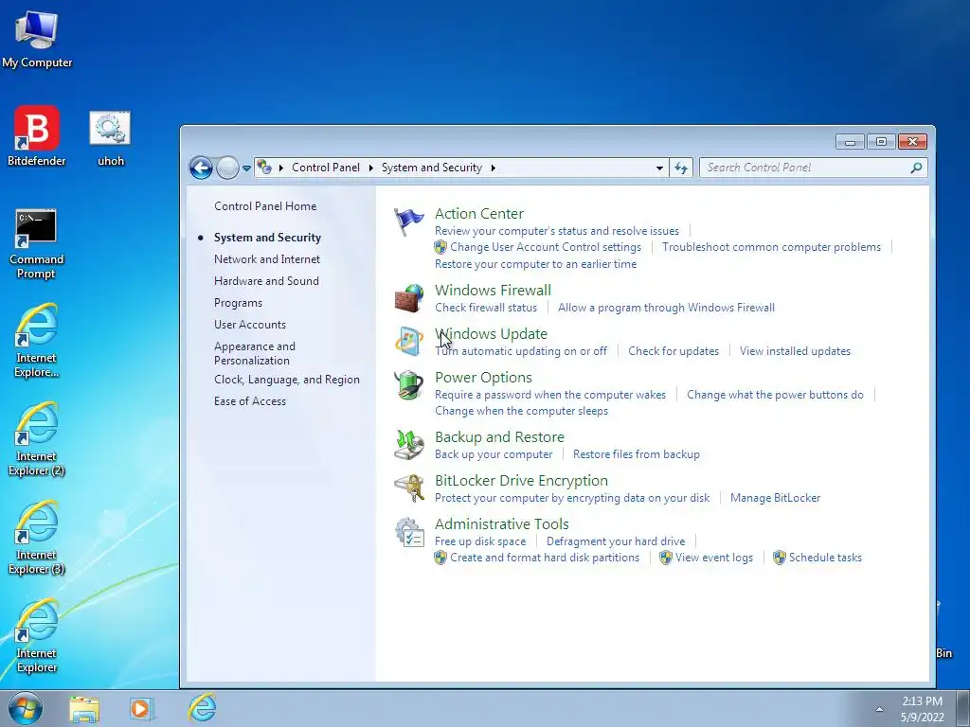Open the Action Center heading link
Viewport: 970px width, 727px height.
click(479, 214)
